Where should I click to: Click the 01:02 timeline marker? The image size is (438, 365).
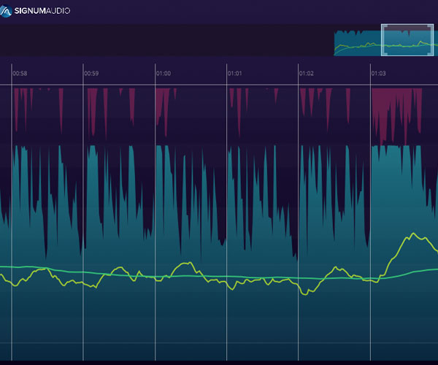(307, 74)
